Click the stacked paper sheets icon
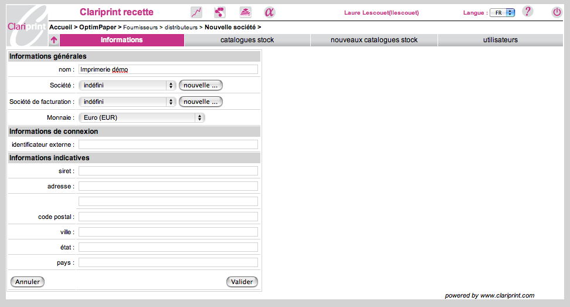This screenshot has height=307, width=570. pos(245,12)
